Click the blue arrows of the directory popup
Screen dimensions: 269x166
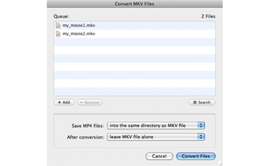pos(201,126)
